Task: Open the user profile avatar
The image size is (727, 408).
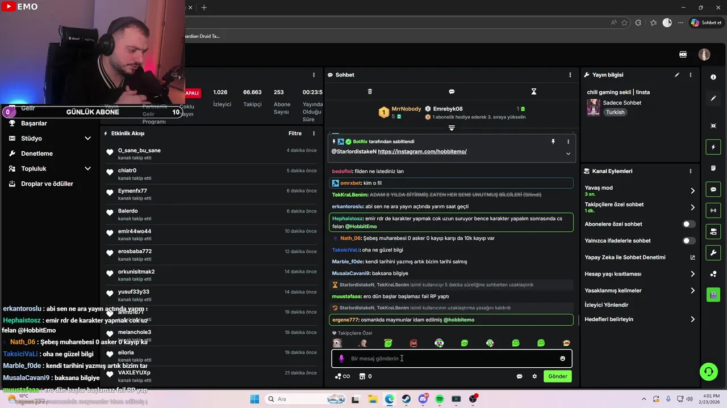Action: coord(704,54)
